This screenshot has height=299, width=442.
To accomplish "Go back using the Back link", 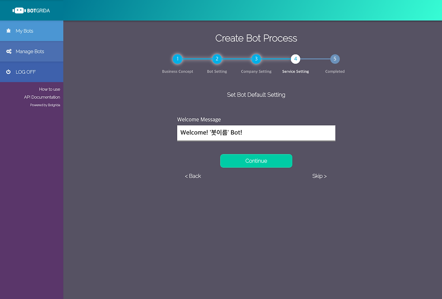I will [193, 176].
